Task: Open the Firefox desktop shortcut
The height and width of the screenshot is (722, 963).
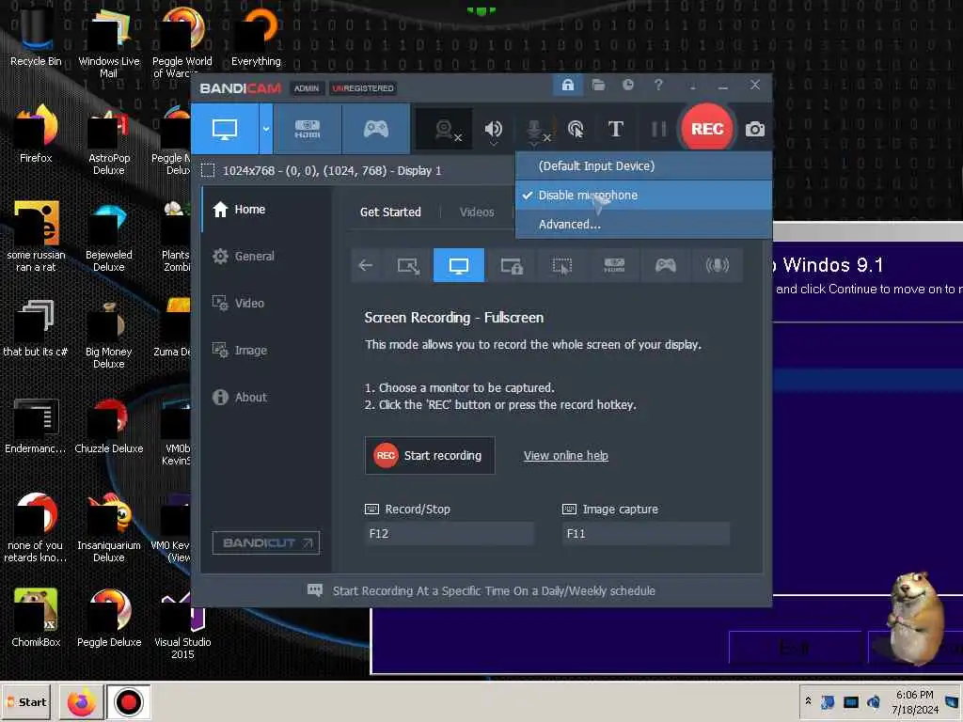Action: [36, 133]
